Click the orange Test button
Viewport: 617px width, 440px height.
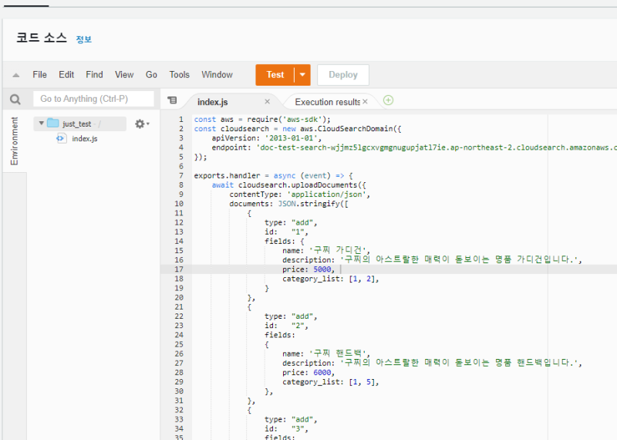tap(275, 75)
